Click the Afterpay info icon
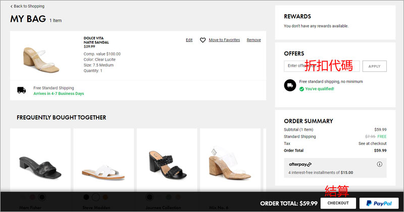 tap(379, 165)
